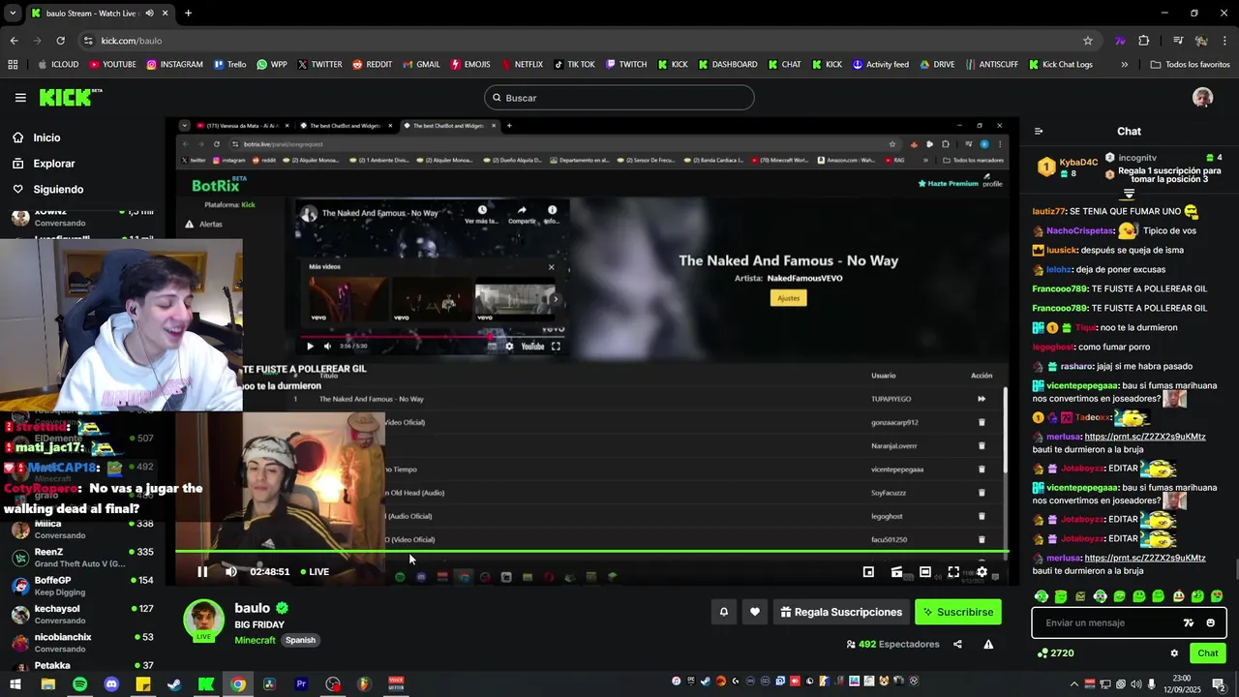This screenshot has width=1239, height=697.
Task: Open video player settings gear
Action: [x=982, y=572]
